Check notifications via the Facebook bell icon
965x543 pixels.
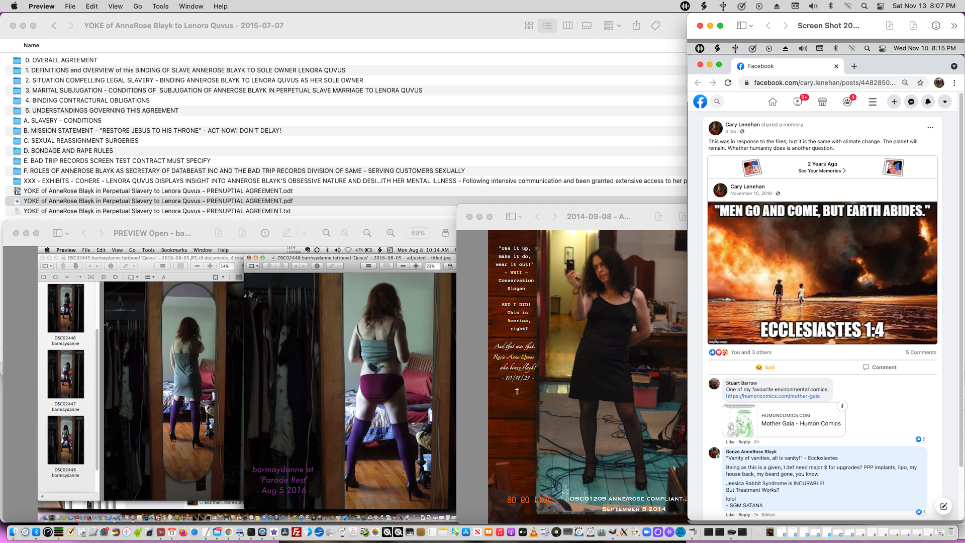(x=927, y=102)
